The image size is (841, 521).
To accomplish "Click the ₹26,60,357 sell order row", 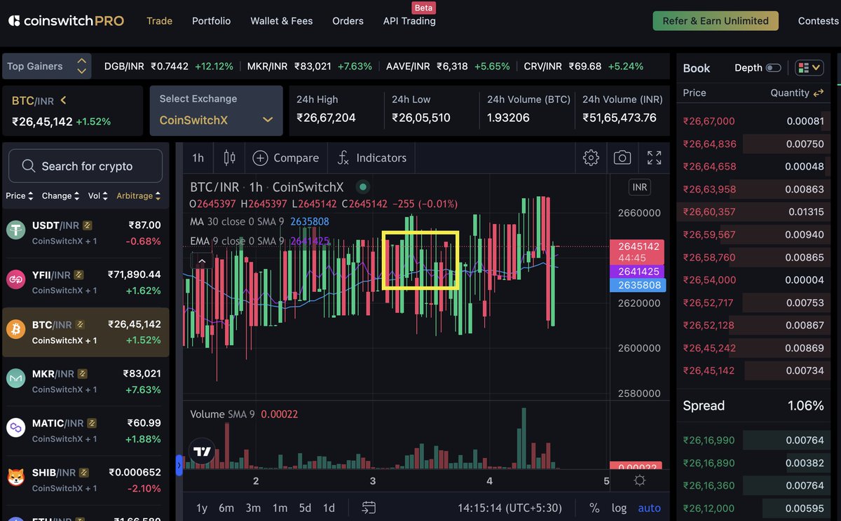I will [x=753, y=211].
